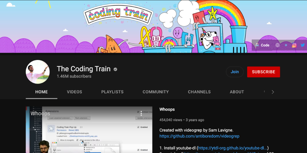Select the Home tab
The width and height of the screenshot is (307, 153).
41,92
